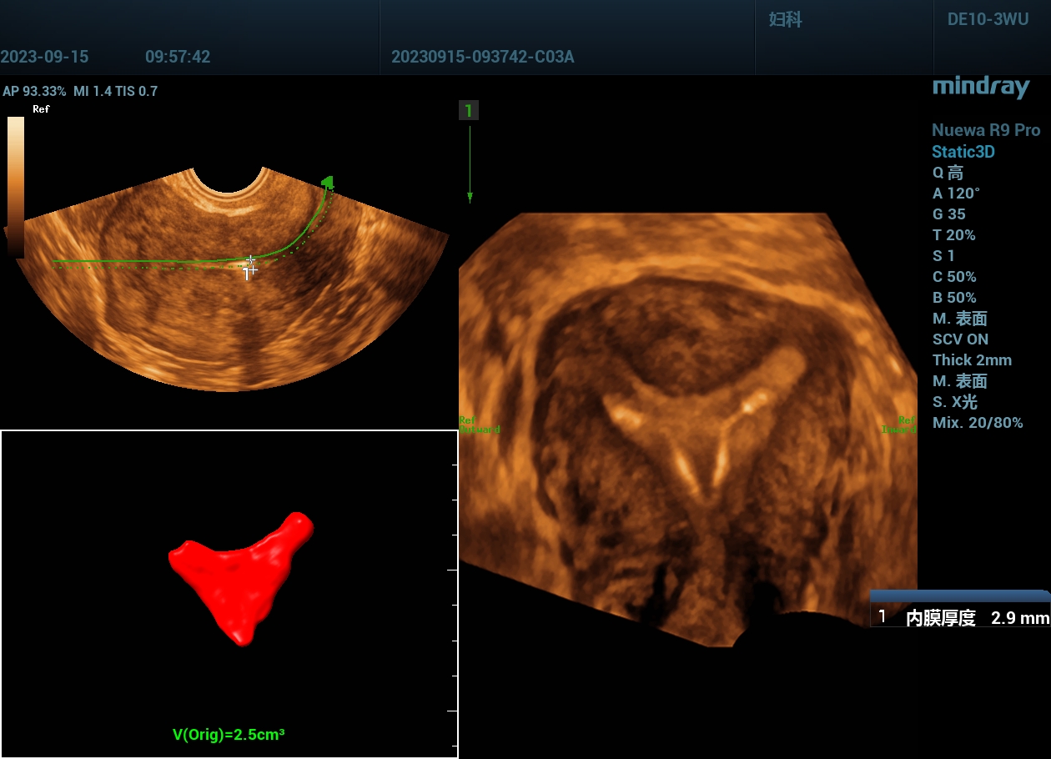Toggle the M. 表面 mode above SCV ON
This screenshot has width=1051, height=759.
pos(959,319)
